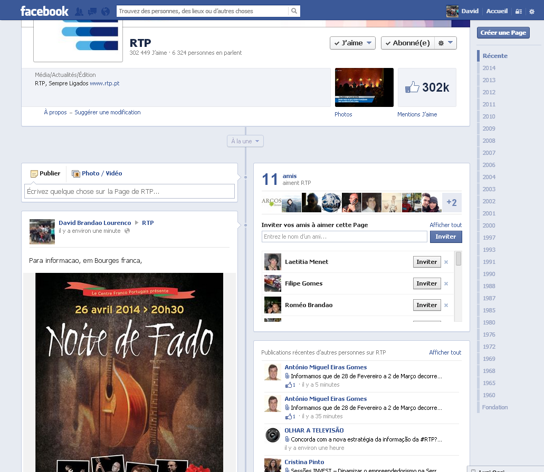Viewport: 544px width, 472px height.
Task: Open account settings gear in top bar
Action: [x=532, y=11]
